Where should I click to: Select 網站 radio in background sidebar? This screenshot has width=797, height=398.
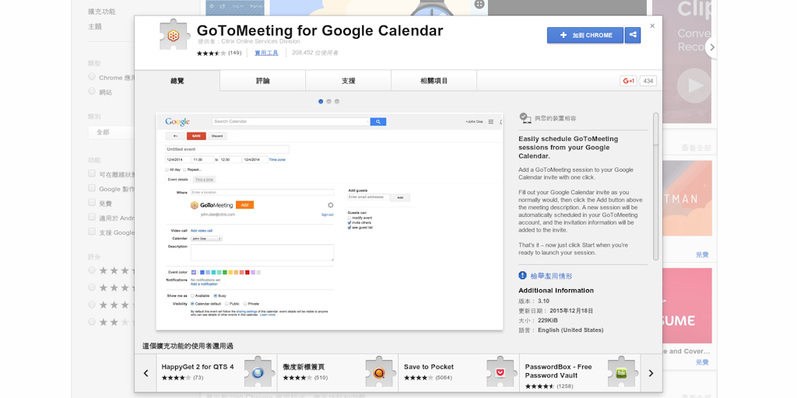tap(92, 91)
